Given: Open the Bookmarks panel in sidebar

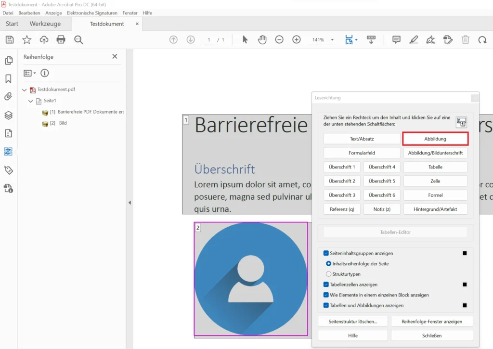Looking at the screenshot, I should coord(8,78).
